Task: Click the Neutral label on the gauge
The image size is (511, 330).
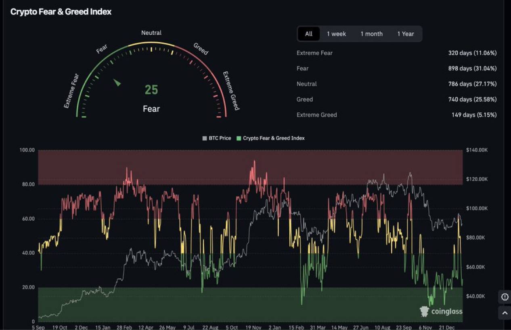Action: (x=151, y=33)
